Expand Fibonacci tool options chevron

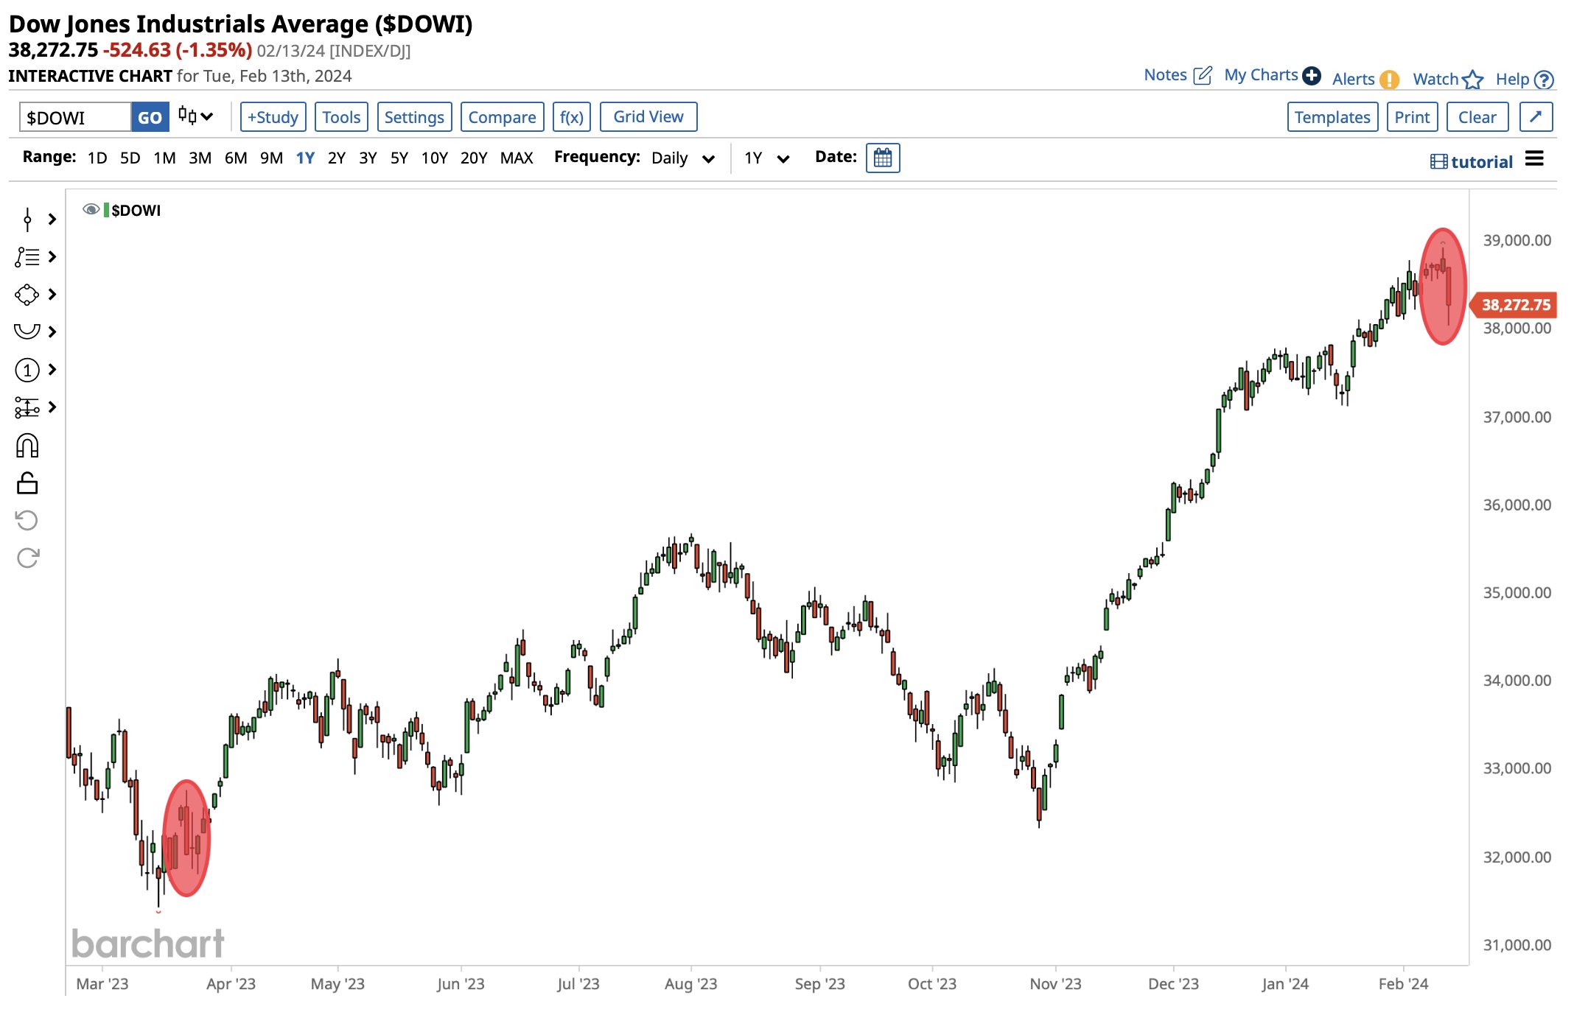(x=52, y=257)
